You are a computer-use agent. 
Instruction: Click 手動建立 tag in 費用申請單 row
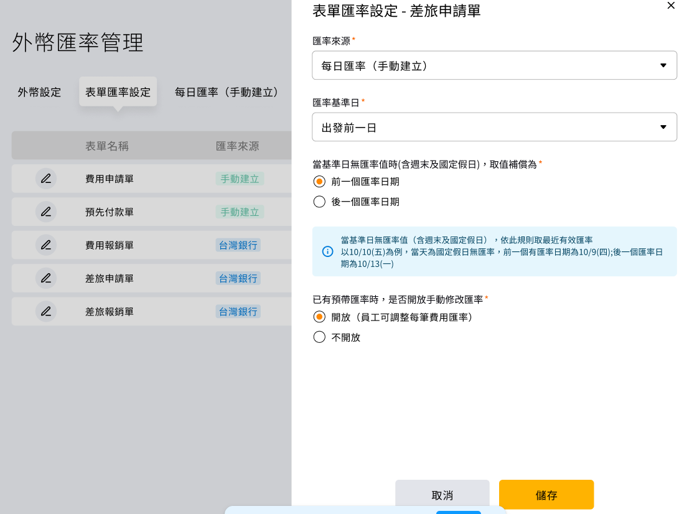240,179
